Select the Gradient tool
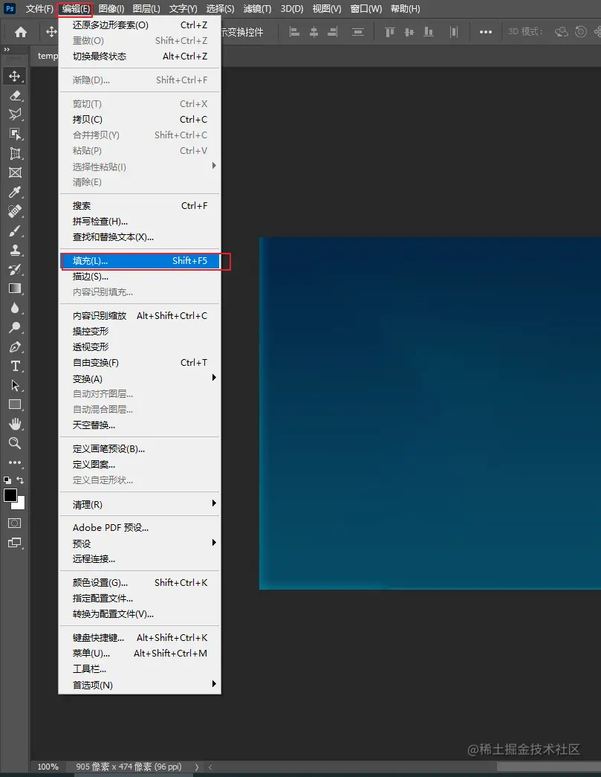The image size is (601, 777). point(15,288)
